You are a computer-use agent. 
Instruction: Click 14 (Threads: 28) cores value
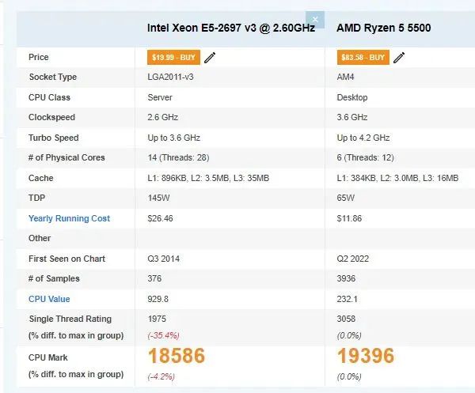point(178,157)
